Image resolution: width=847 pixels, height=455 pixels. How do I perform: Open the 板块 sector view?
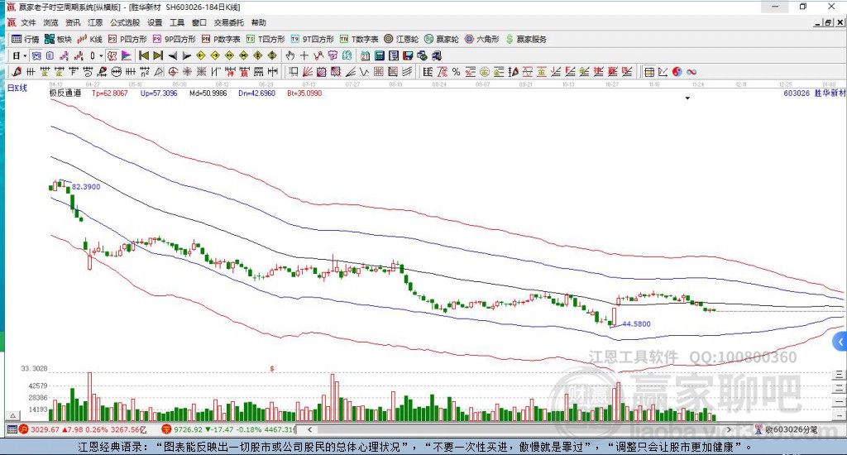point(59,39)
